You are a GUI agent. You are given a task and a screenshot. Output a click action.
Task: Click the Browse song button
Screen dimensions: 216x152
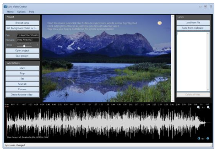click(22, 23)
